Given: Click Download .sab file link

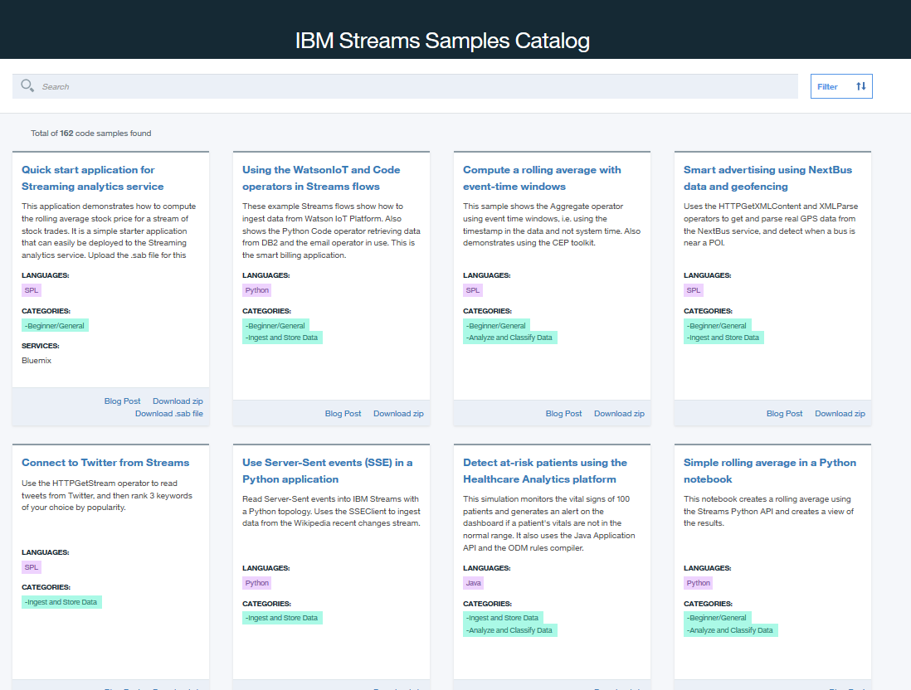Looking at the screenshot, I should (x=169, y=414).
